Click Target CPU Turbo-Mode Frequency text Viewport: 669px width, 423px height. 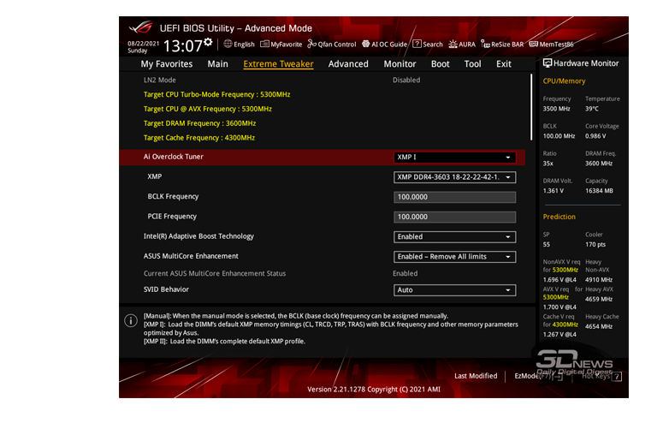[x=216, y=95]
